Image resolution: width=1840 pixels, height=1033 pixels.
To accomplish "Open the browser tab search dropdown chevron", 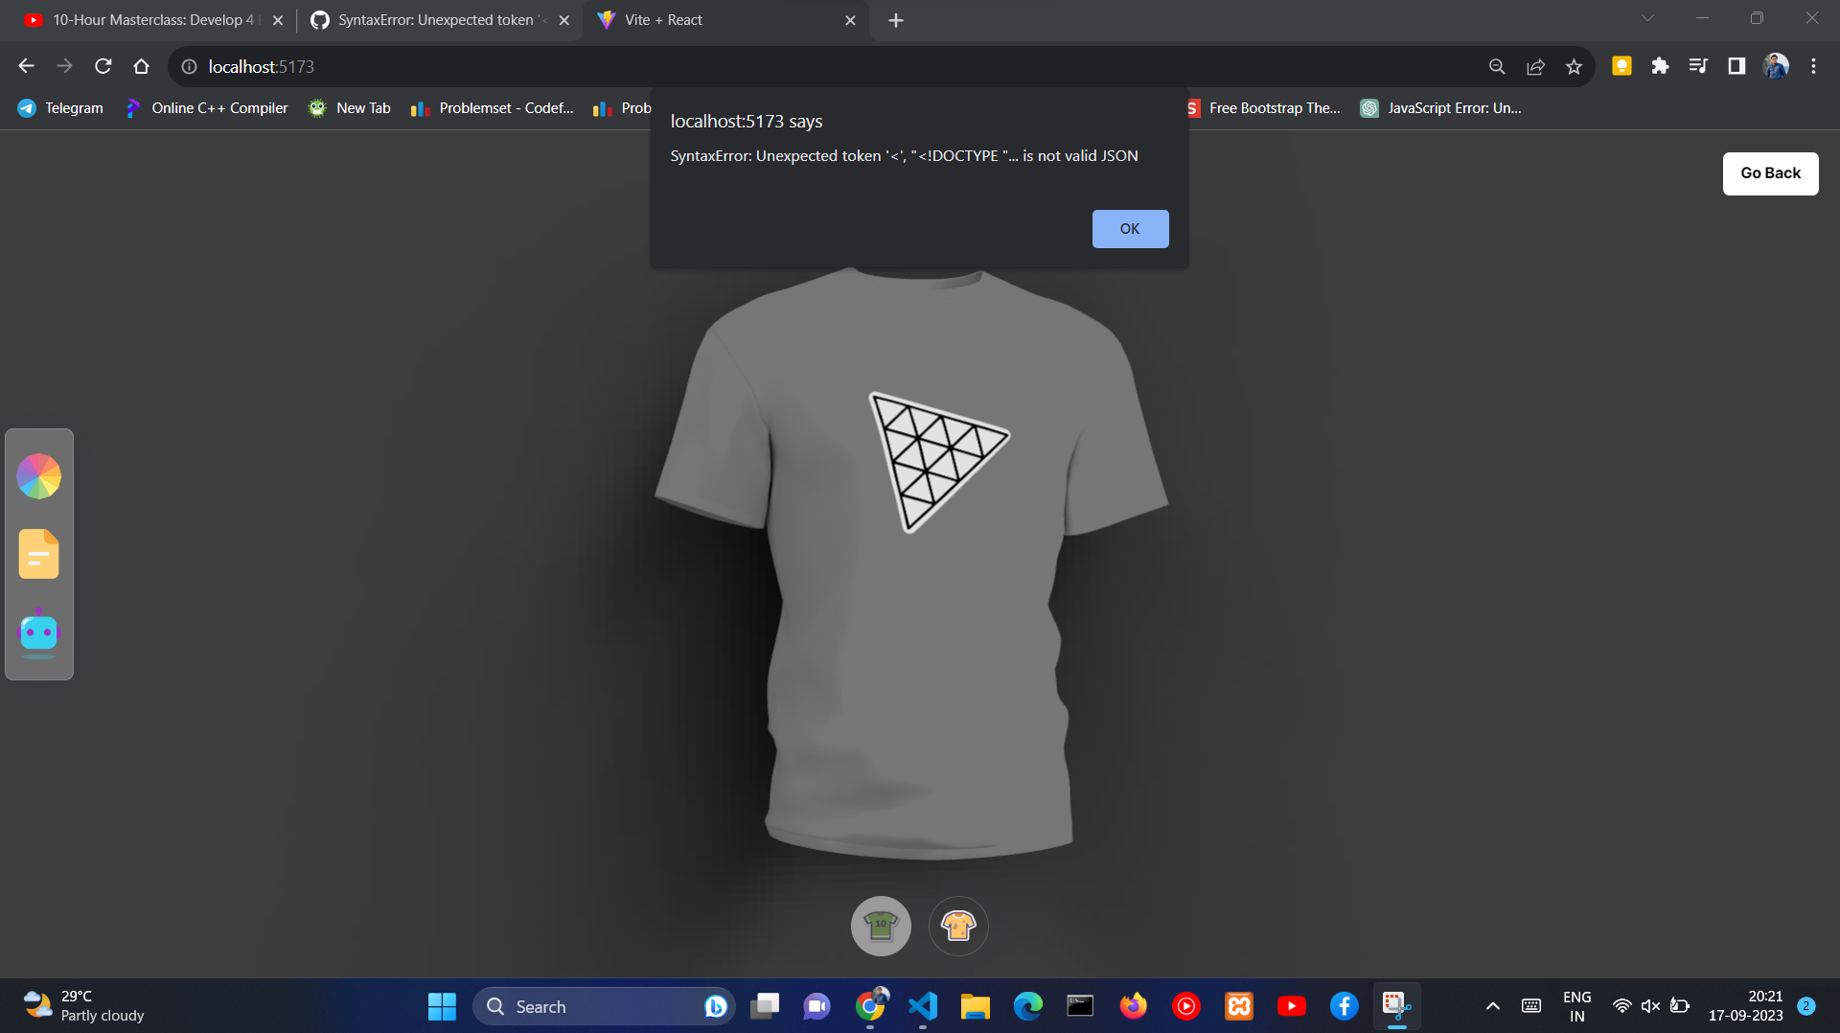I will (1647, 18).
